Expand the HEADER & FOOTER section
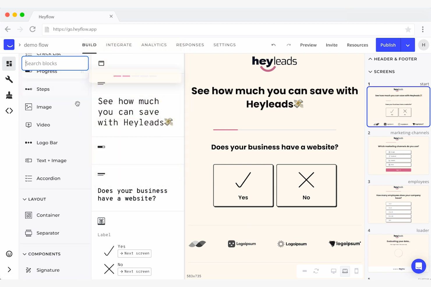This screenshot has height=287, width=431. click(x=393, y=59)
